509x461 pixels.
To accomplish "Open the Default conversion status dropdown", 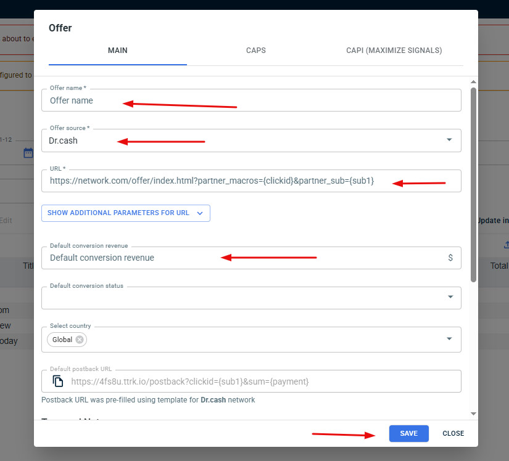I will click(251, 298).
